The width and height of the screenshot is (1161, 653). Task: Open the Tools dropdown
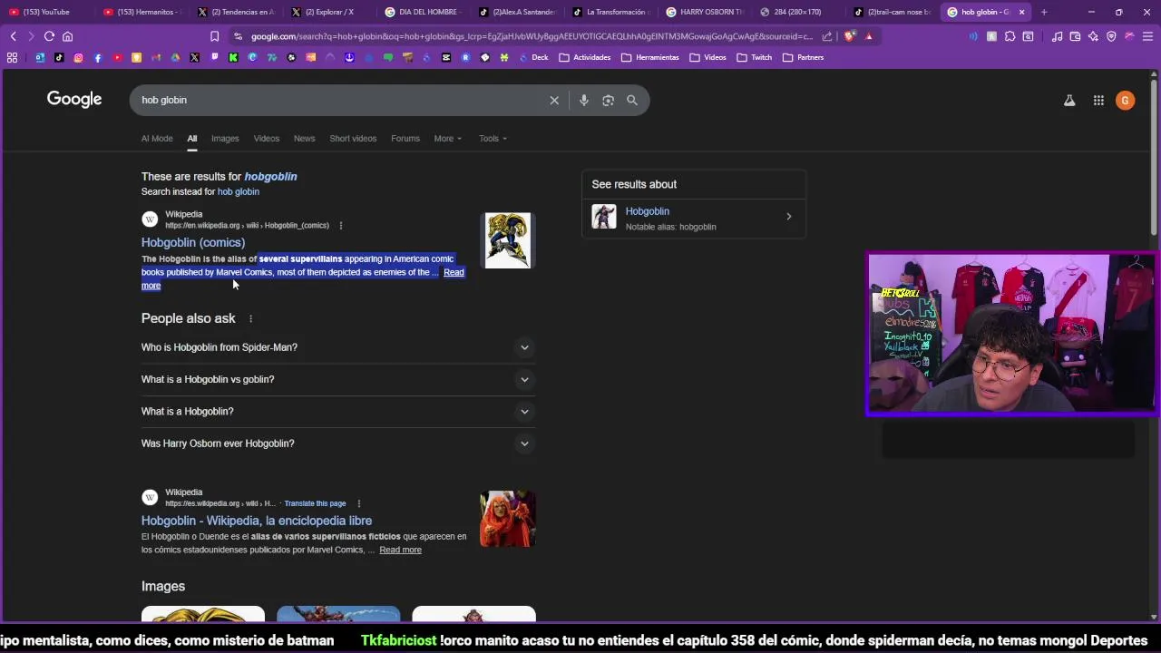pos(493,139)
